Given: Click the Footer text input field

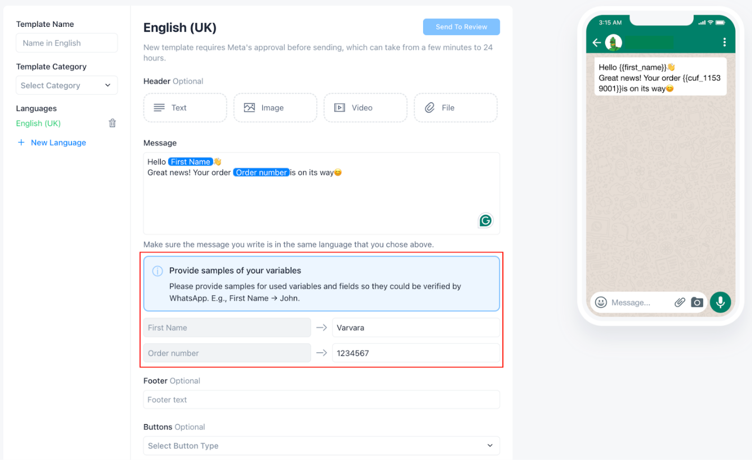Looking at the screenshot, I should click(321, 400).
